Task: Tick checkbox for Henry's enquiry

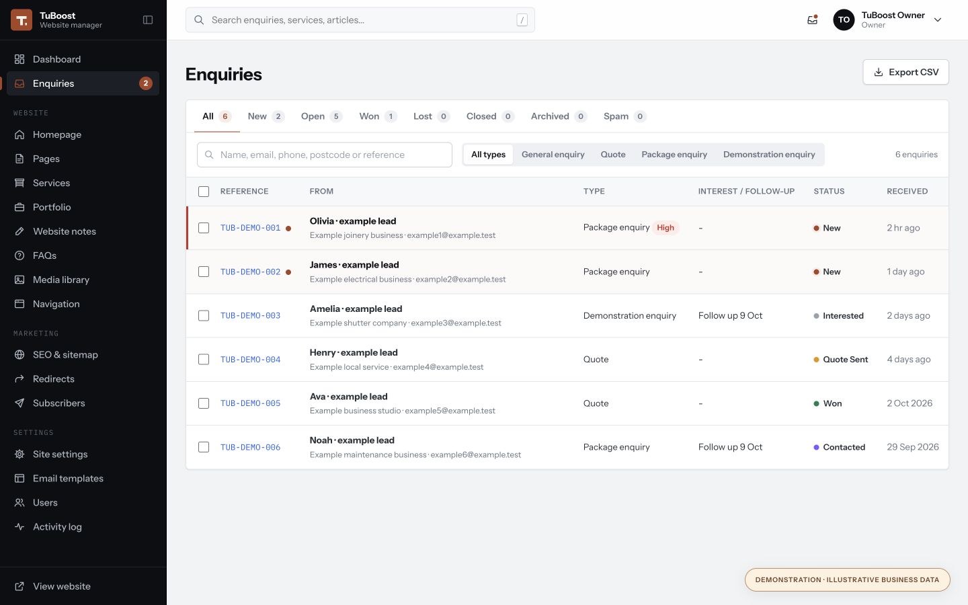Action: pos(204,360)
